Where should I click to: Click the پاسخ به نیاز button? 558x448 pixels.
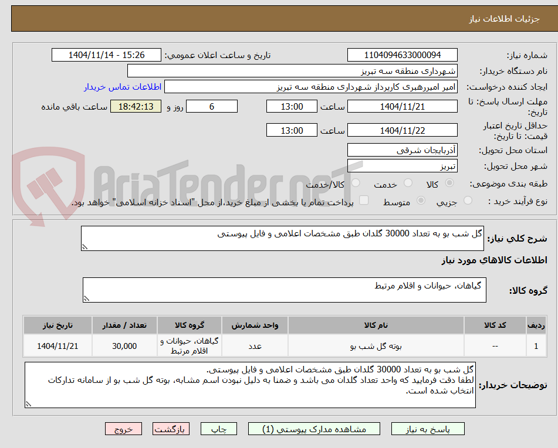[428, 429]
